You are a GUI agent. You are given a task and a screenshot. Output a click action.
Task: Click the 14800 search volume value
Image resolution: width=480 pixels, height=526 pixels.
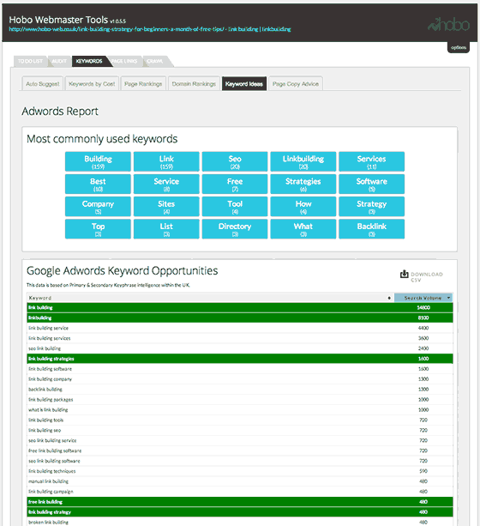423,307
